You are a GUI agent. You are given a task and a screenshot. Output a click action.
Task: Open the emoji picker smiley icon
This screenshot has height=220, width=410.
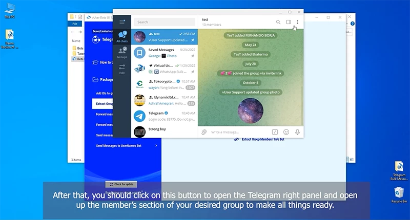pyautogui.click(x=286, y=132)
